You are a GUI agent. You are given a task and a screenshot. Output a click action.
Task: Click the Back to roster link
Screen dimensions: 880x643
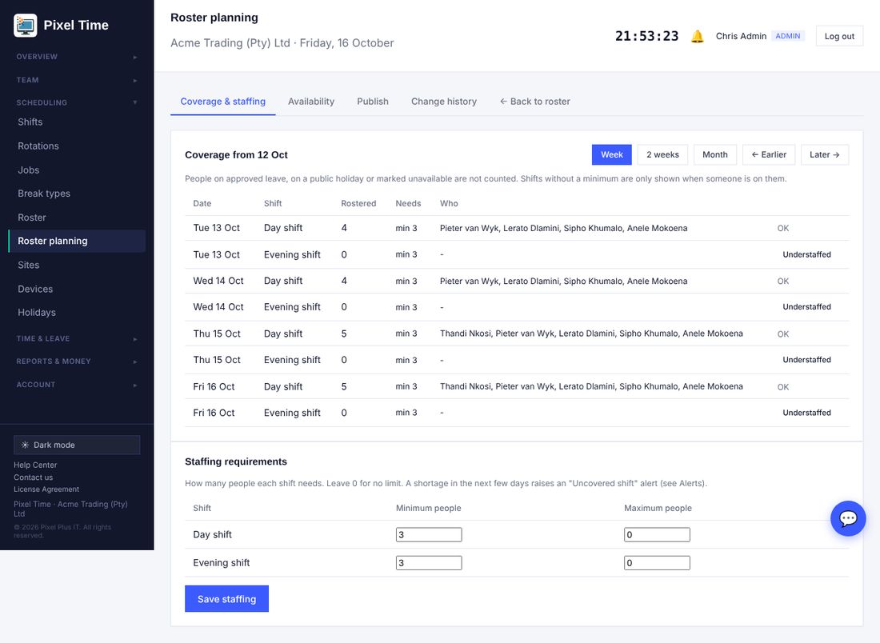535,102
